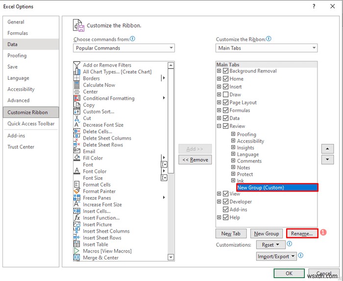This screenshot has height=281, width=343.
Task: Switch to the Proofing options category
Action: (x=31, y=55)
